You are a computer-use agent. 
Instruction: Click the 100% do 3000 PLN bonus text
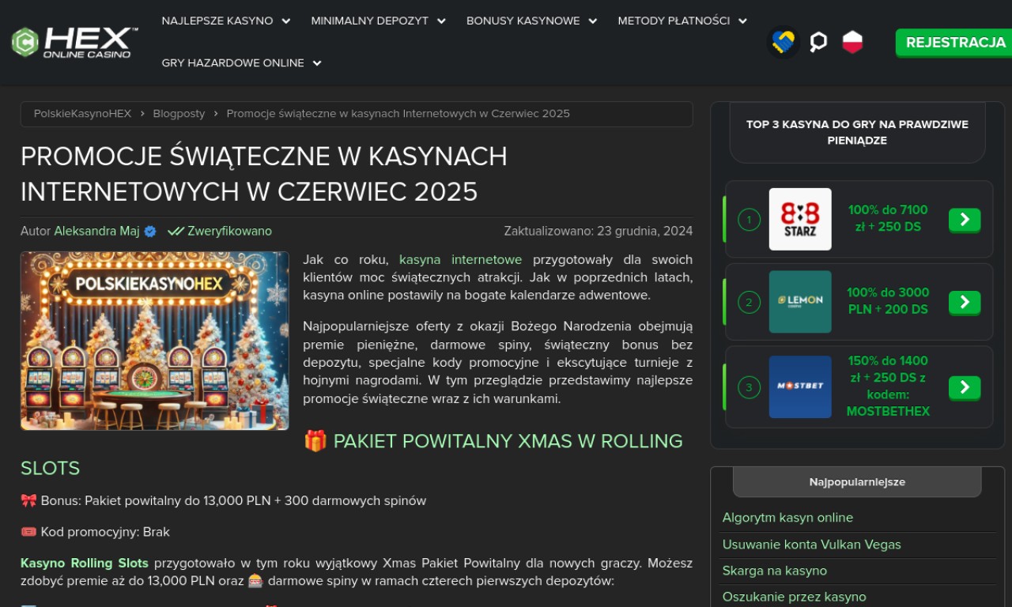pyautogui.click(x=888, y=301)
